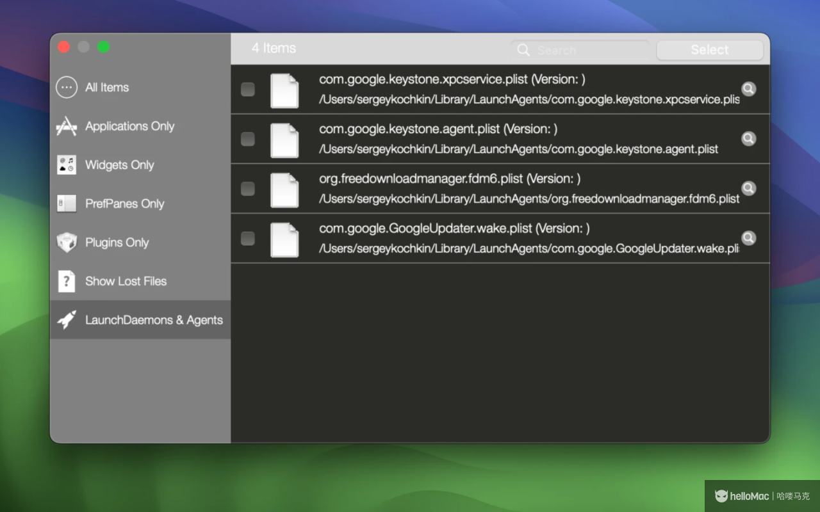
Task: Check the box for com.google.keystone.agent.plist
Action: pyautogui.click(x=247, y=139)
